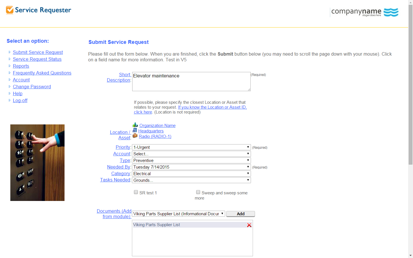Open the documents dropdown Viking Parts Supplier List
Screen dimensions: 413x258
tap(179, 214)
